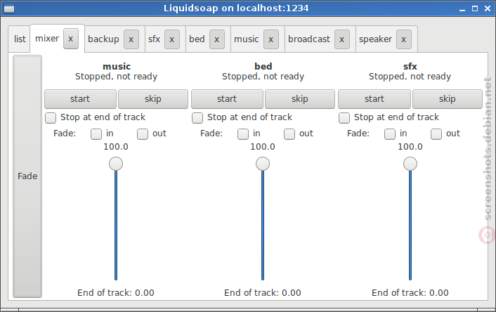Skip the current track on bed channel
The width and height of the screenshot is (496, 312).
[299, 99]
